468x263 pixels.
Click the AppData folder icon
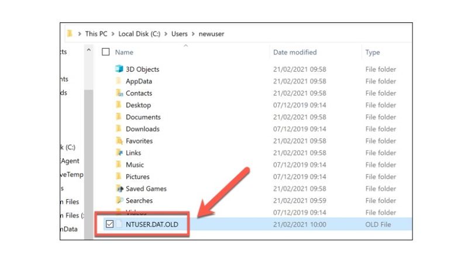[x=119, y=81]
